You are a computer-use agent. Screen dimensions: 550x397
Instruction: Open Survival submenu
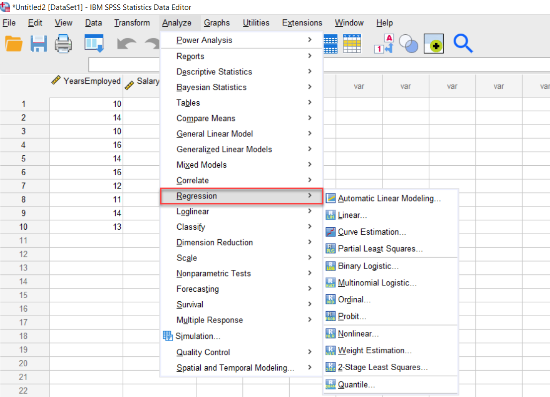point(241,305)
